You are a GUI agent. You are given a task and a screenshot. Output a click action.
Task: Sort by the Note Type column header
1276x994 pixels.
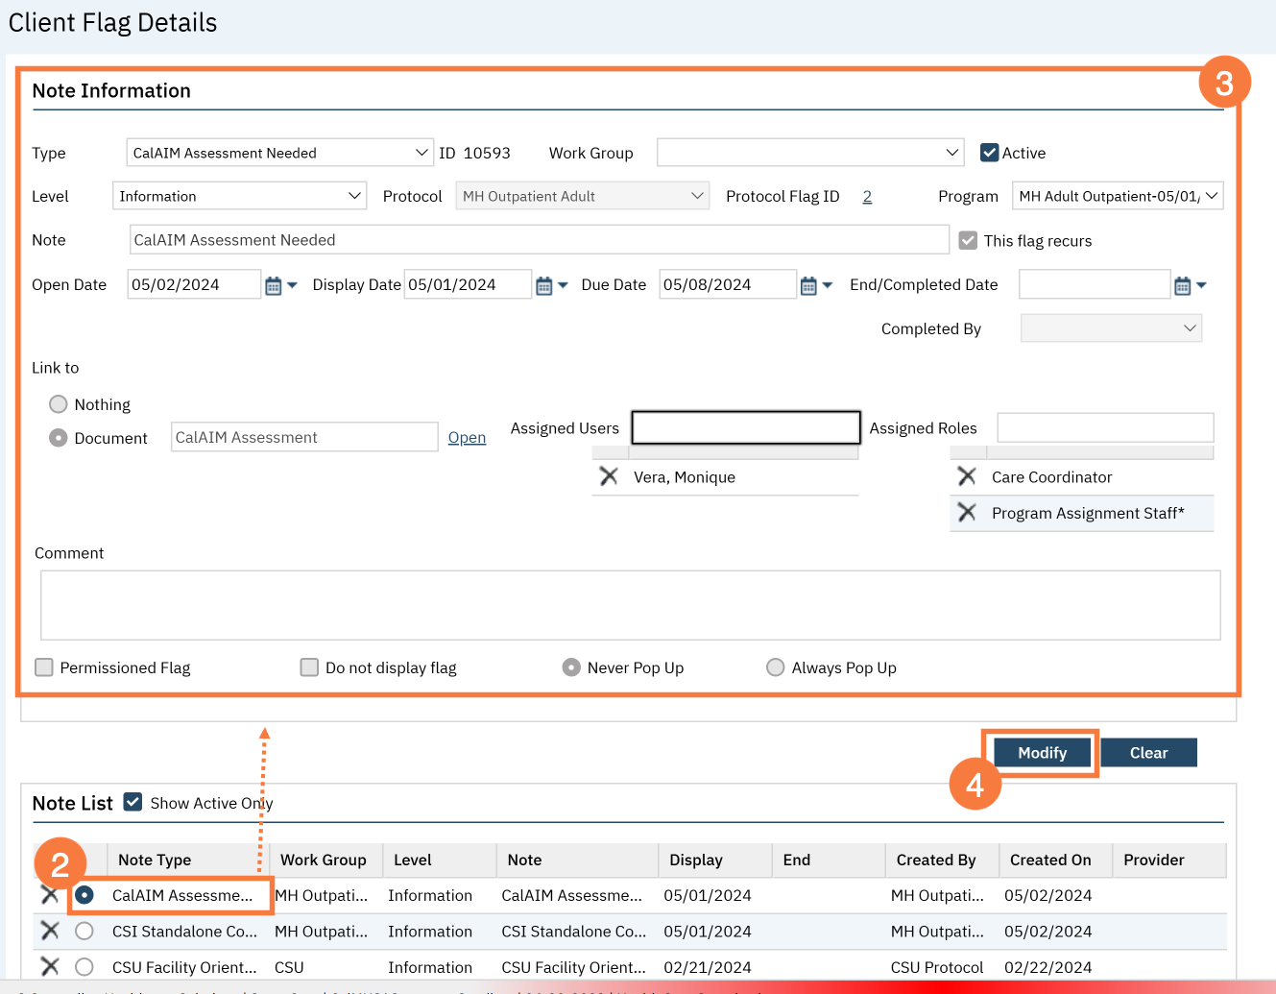pyautogui.click(x=155, y=860)
